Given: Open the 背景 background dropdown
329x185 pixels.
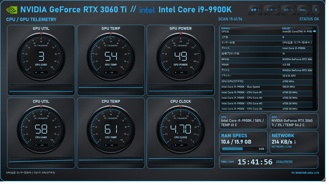Looking at the screenshot, I should click(x=255, y=10).
